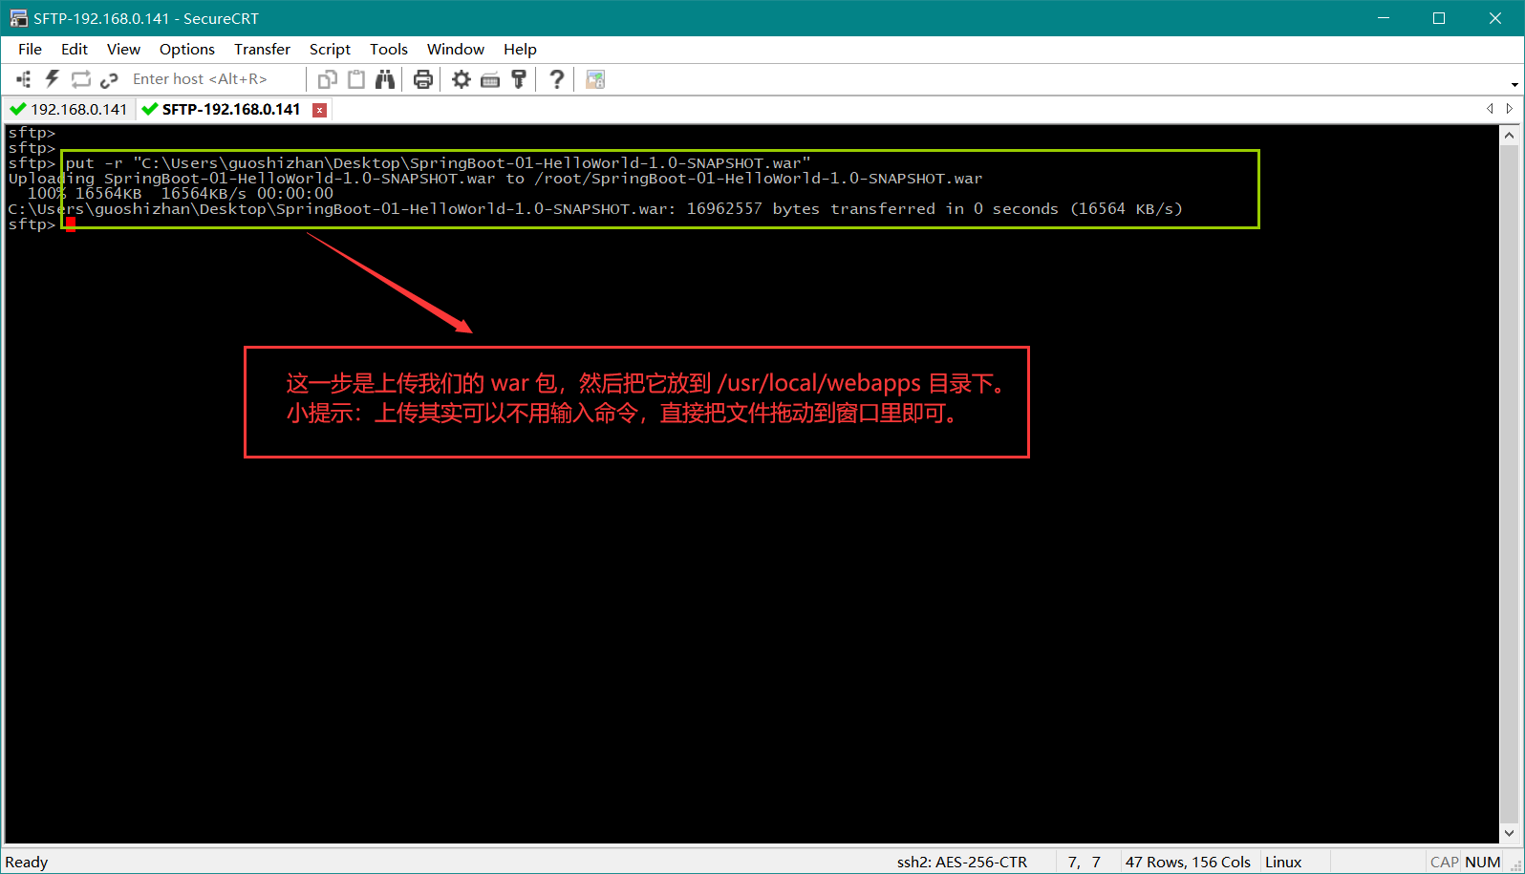Click the Enter host input field
The height and width of the screenshot is (874, 1525).
210,79
